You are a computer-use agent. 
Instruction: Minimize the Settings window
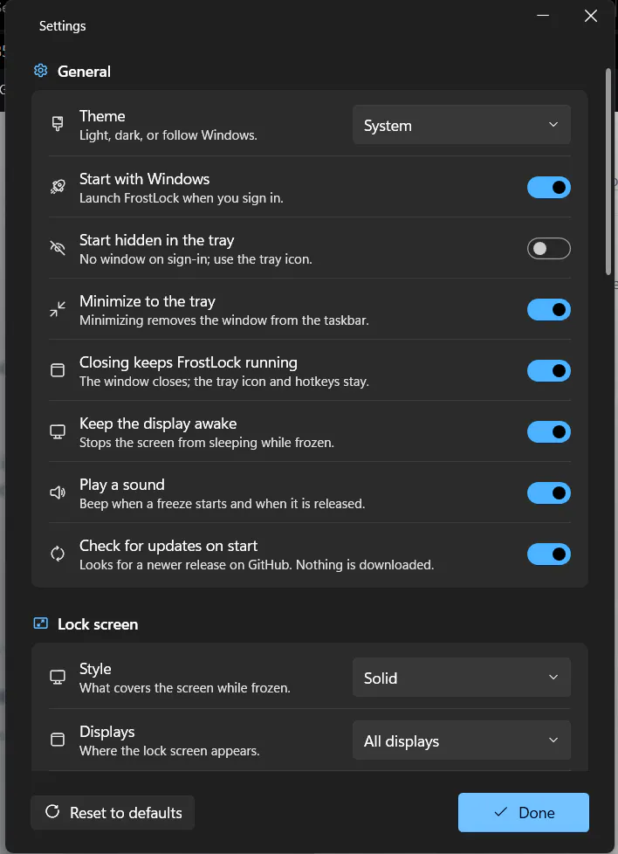click(543, 16)
